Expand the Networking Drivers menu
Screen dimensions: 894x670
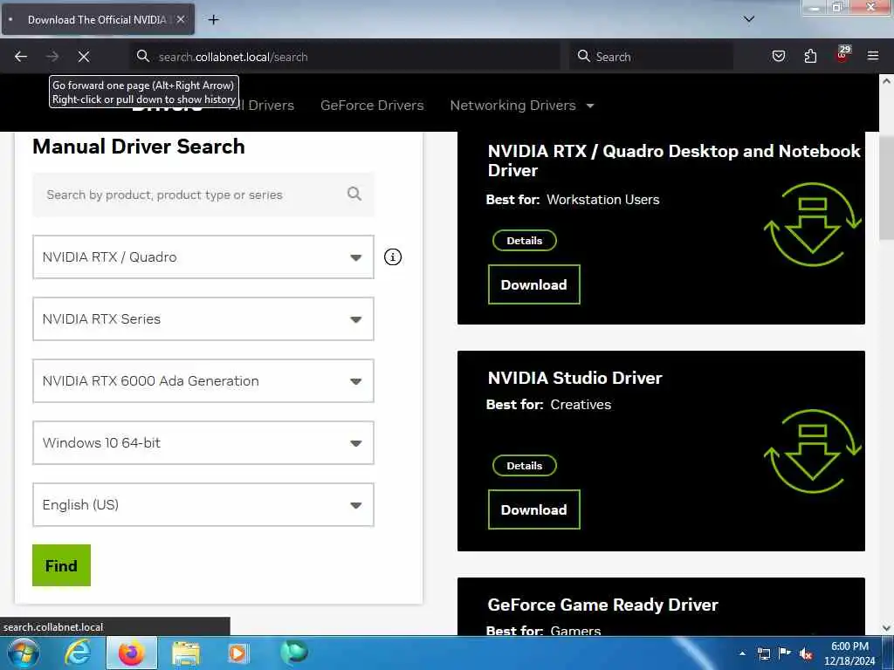point(512,106)
